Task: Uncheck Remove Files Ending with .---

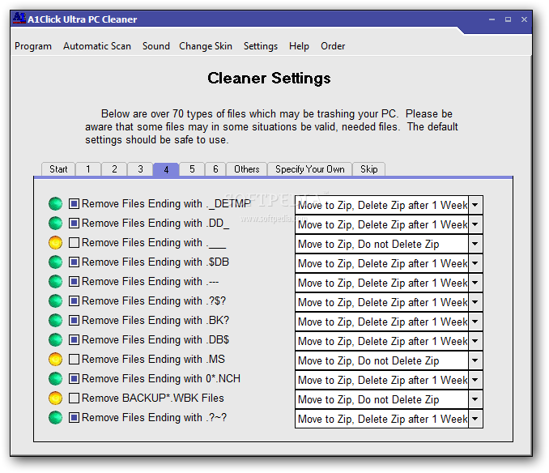Action: [74, 281]
